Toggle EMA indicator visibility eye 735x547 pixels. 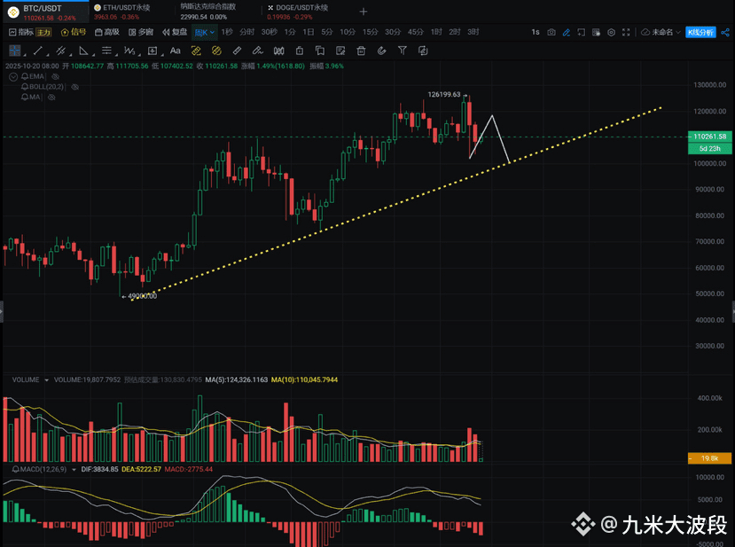coord(55,76)
